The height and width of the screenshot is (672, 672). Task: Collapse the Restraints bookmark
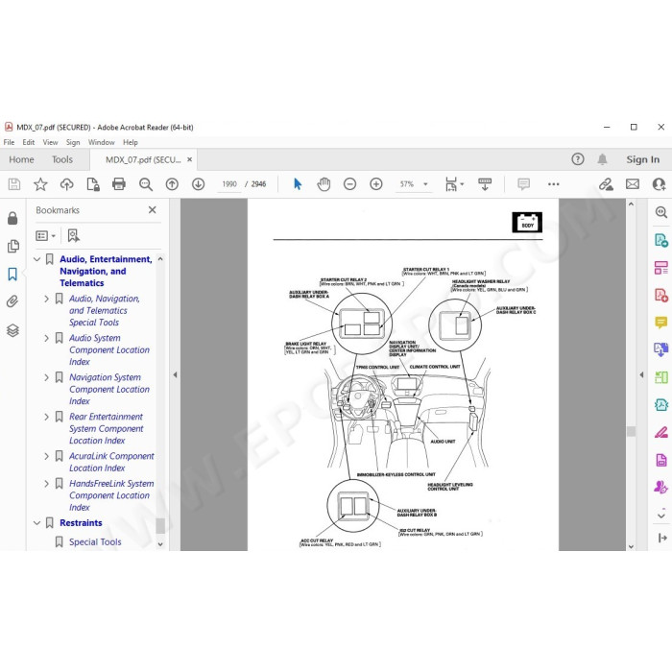[x=36, y=523]
